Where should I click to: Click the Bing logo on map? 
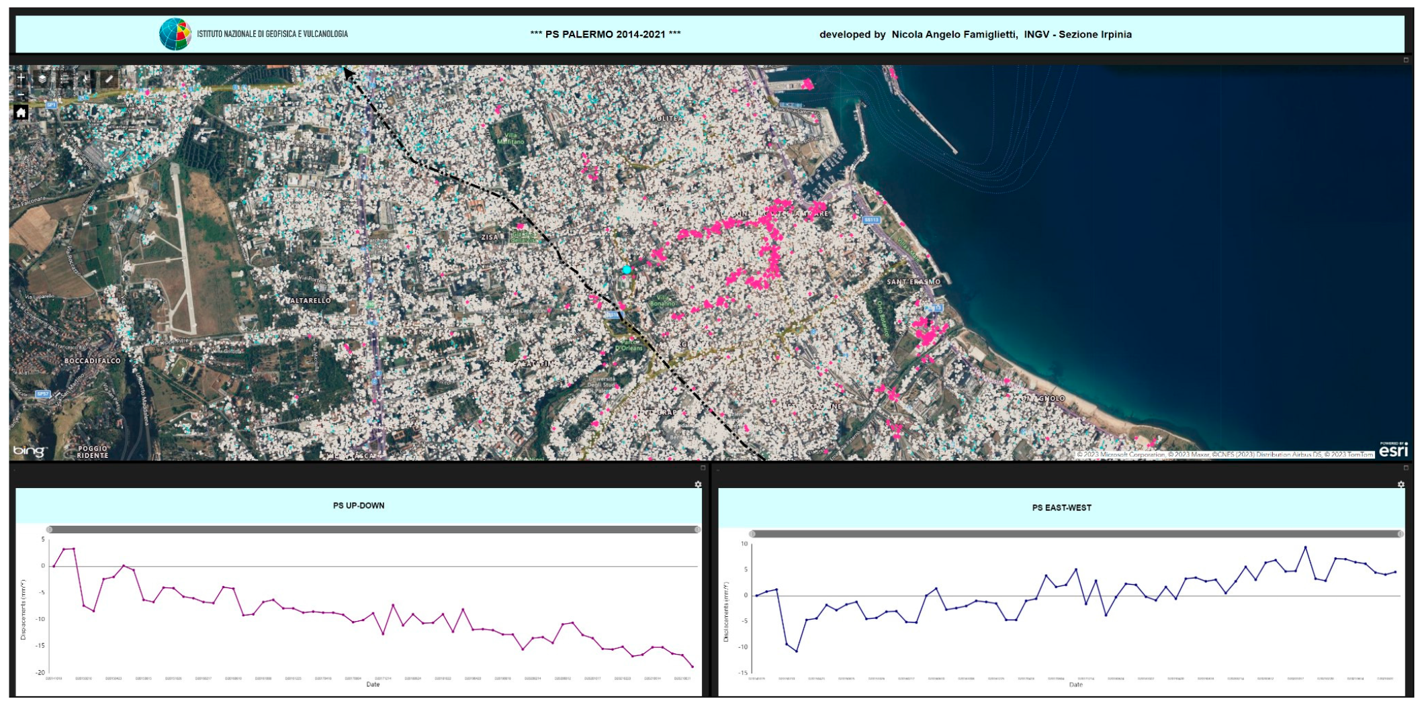point(30,451)
